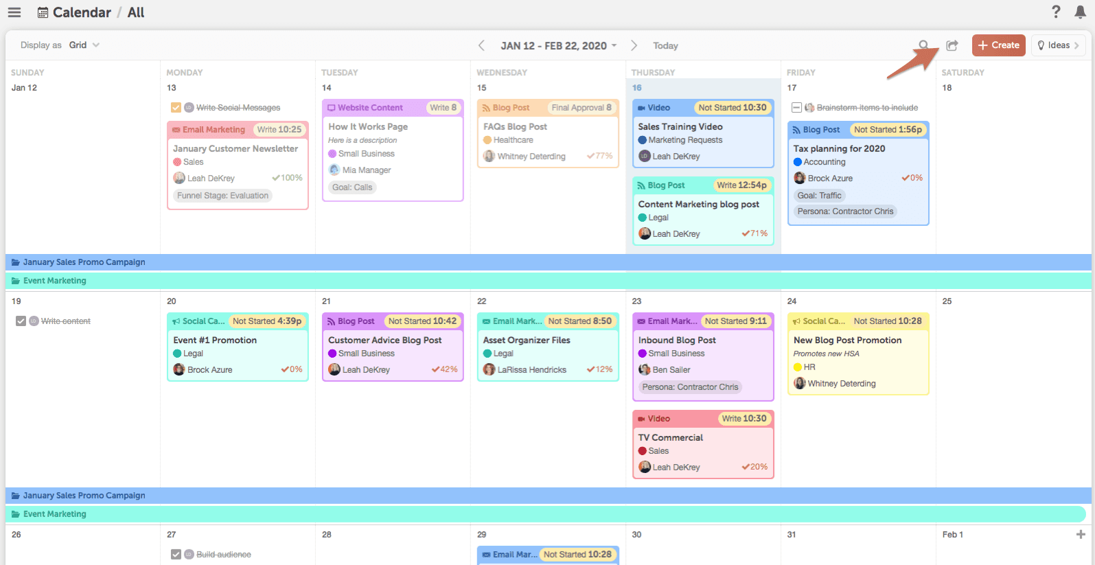Click red Sales color dot on TV Commercial

point(643,451)
